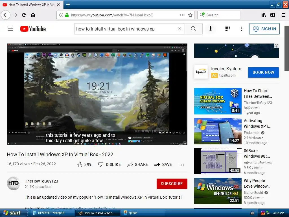289x217 pixels.
Task: Bookmark this page with the star icon
Action: pos(190,15)
